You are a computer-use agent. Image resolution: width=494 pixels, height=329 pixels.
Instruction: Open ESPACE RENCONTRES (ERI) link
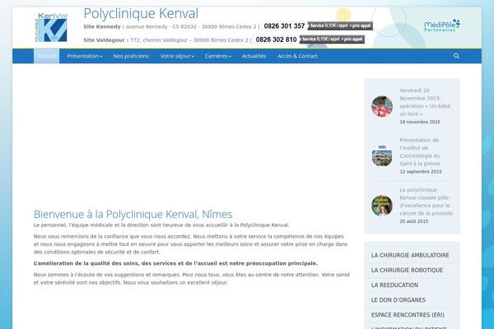pyautogui.click(x=408, y=315)
